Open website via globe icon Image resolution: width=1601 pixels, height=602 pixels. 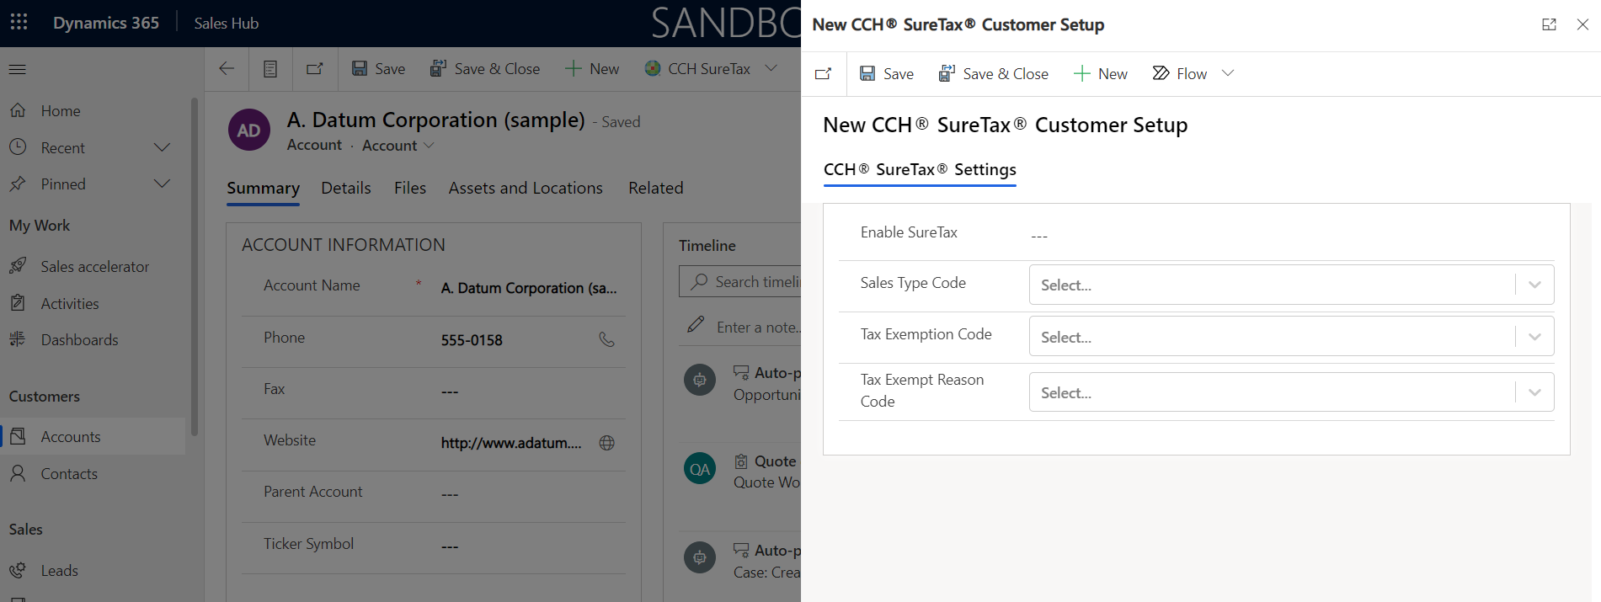(606, 443)
